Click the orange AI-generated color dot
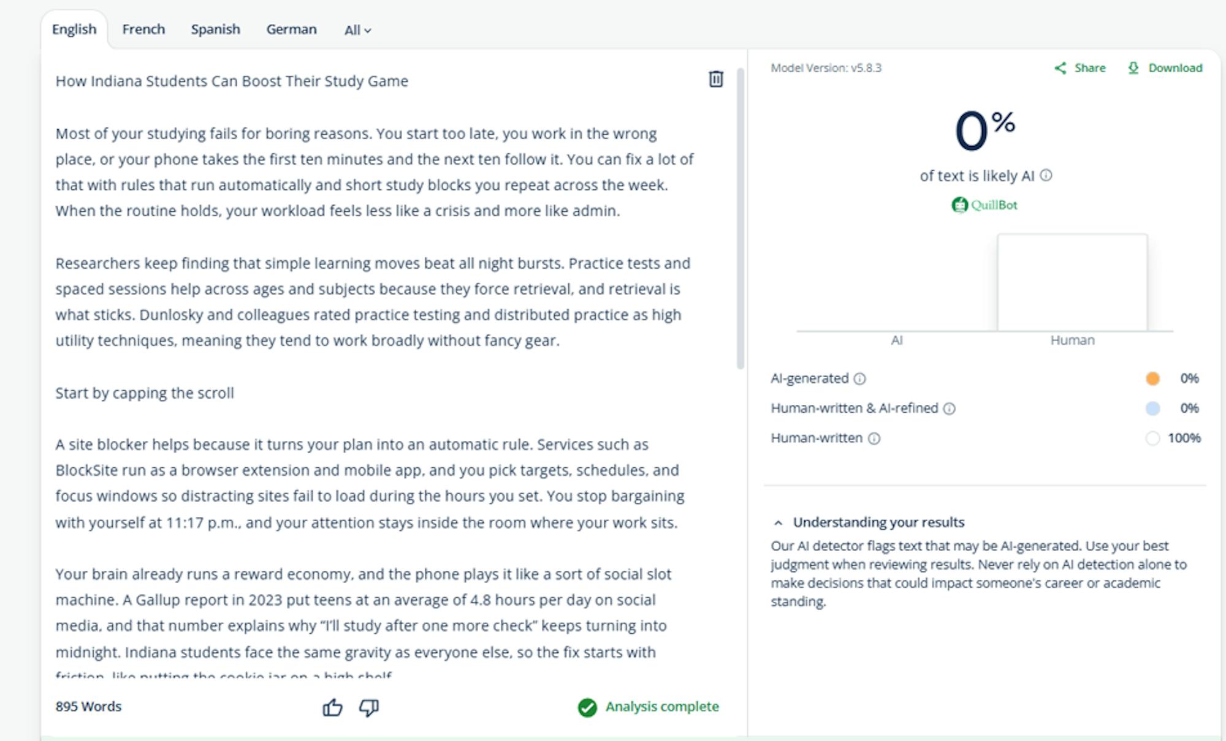The image size is (1226, 741). pyautogui.click(x=1152, y=378)
